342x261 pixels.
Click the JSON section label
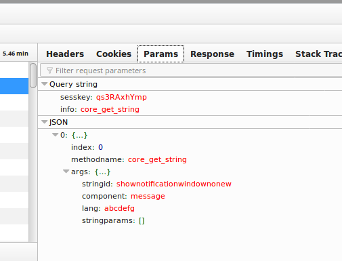pyautogui.click(x=58, y=122)
